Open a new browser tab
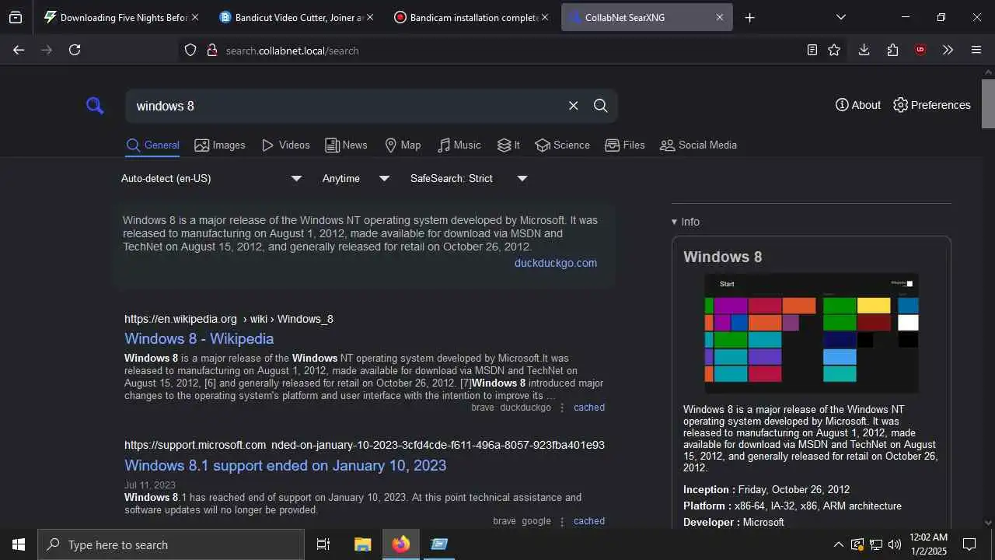Screen dimensions: 995x560 point(749,17)
